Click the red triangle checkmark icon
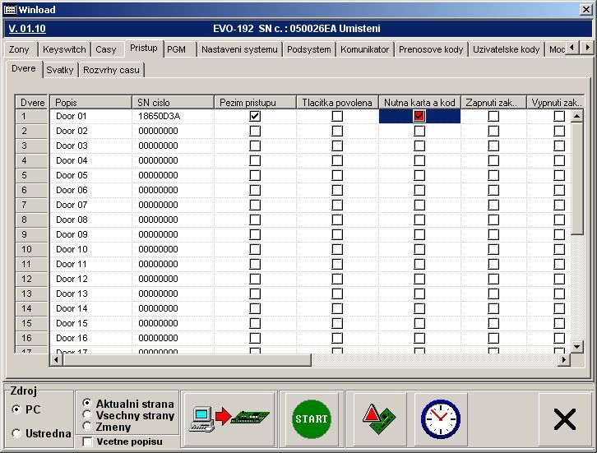The width and height of the screenshot is (597, 453). (379, 418)
